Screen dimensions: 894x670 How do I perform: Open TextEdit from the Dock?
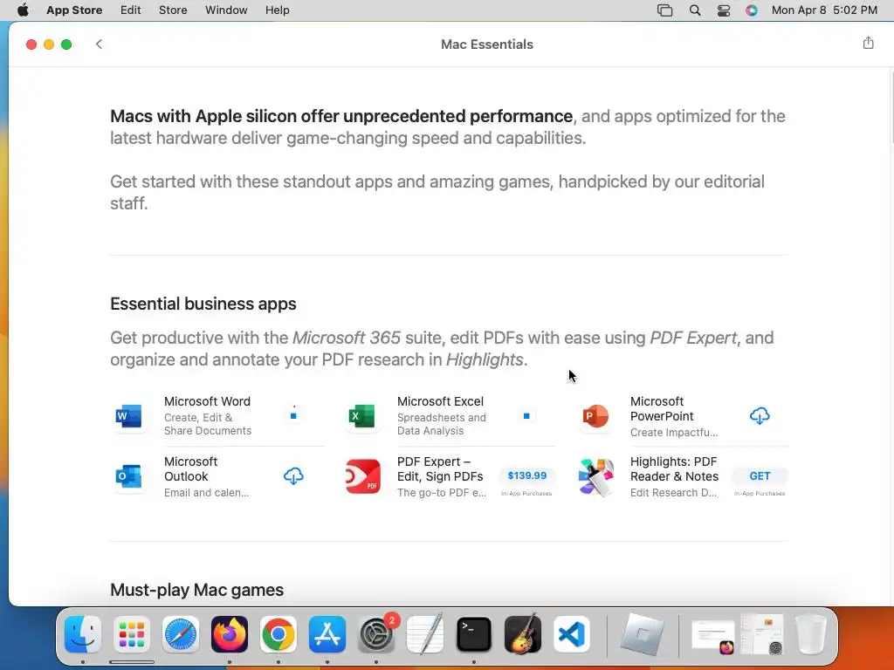[x=425, y=634]
